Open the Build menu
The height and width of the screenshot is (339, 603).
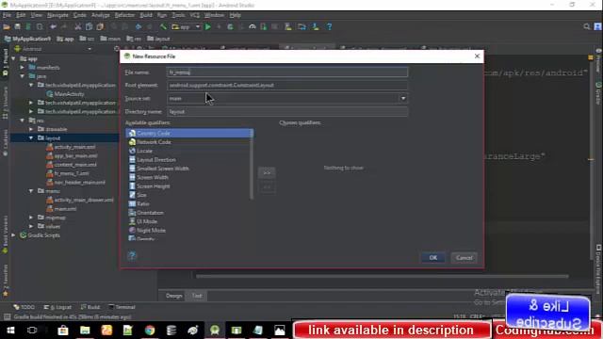146,15
